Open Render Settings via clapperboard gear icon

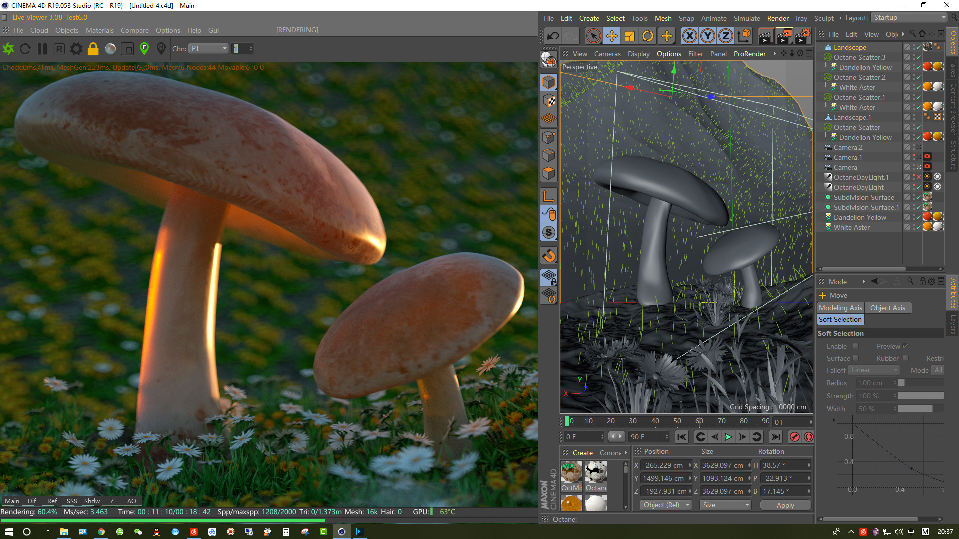tap(802, 35)
